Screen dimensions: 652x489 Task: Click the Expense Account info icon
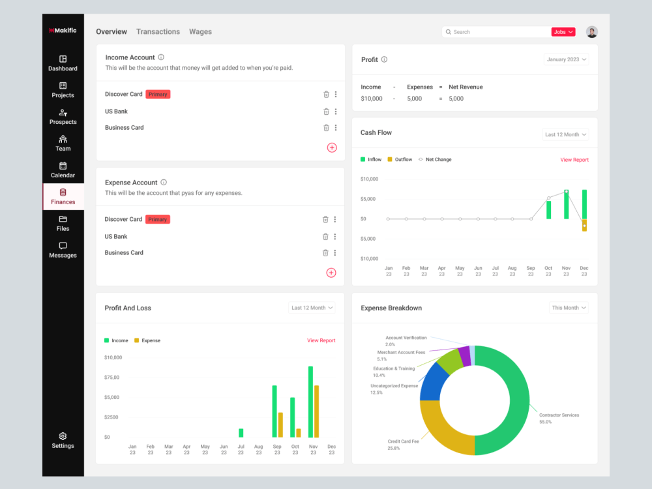[x=164, y=182]
